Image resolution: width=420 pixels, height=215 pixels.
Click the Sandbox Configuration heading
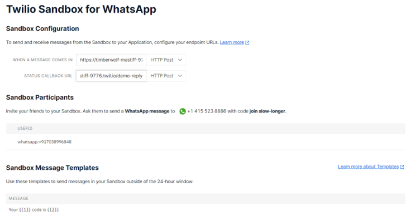tap(42, 28)
